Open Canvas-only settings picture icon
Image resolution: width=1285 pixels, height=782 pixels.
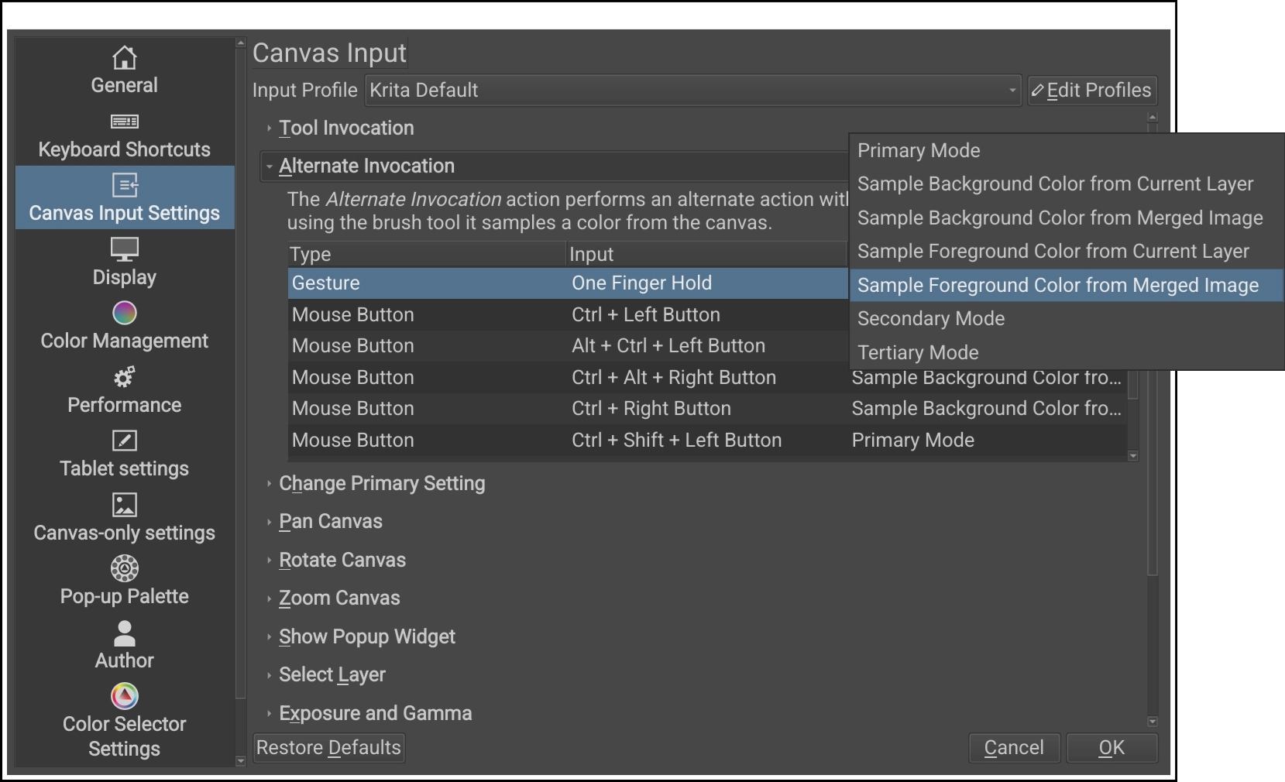pyautogui.click(x=124, y=505)
